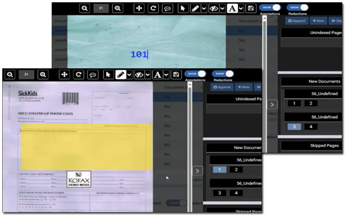The height and width of the screenshot is (216, 346).
Task: Open comments in front window toolbar
Action: tap(93, 75)
